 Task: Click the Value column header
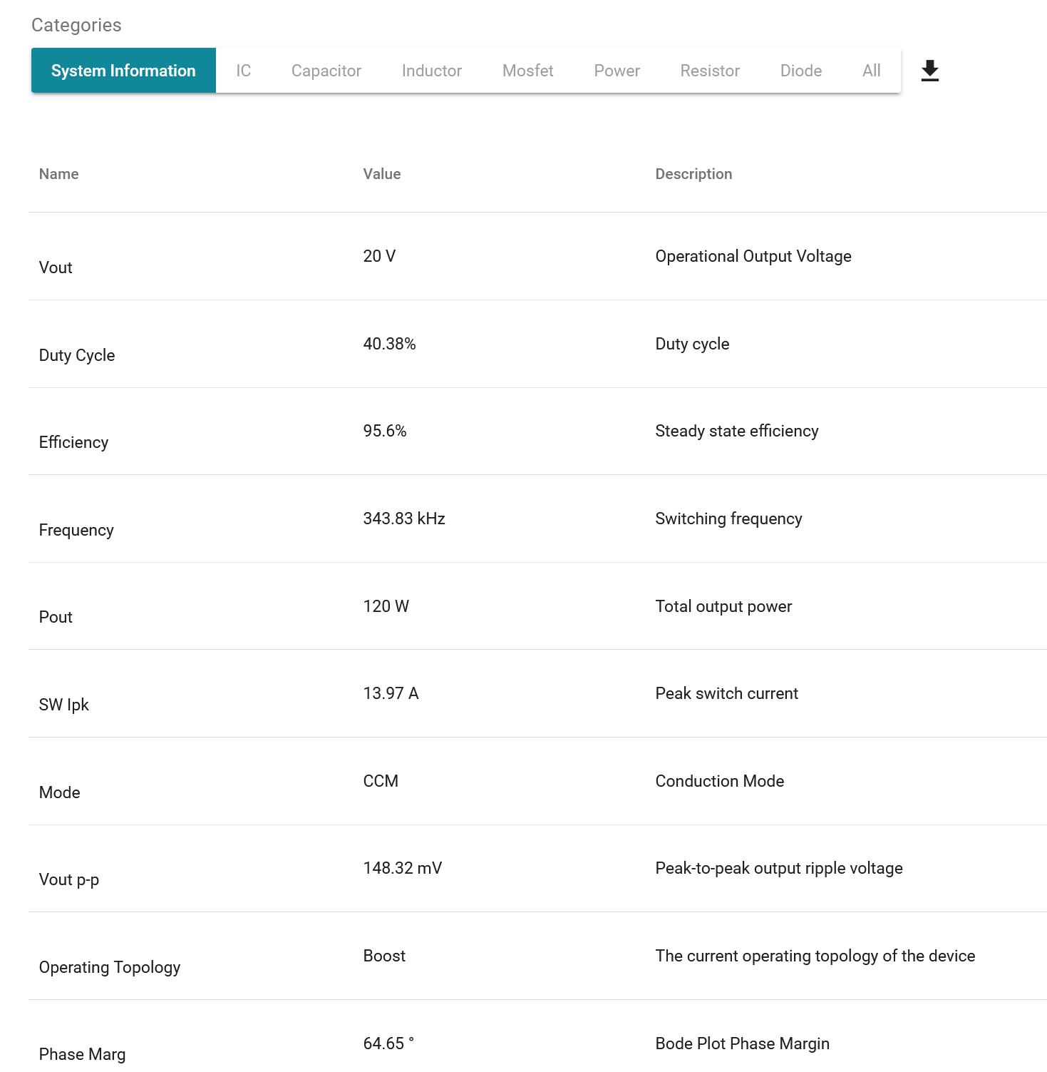pyautogui.click(x=381, y=174)
